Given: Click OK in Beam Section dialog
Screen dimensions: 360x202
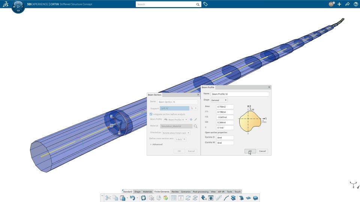Looking at the screenshot, I should click(x=179, y=151).
